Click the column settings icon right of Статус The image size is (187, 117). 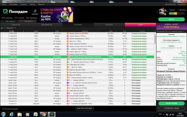(x=155, y=31)
